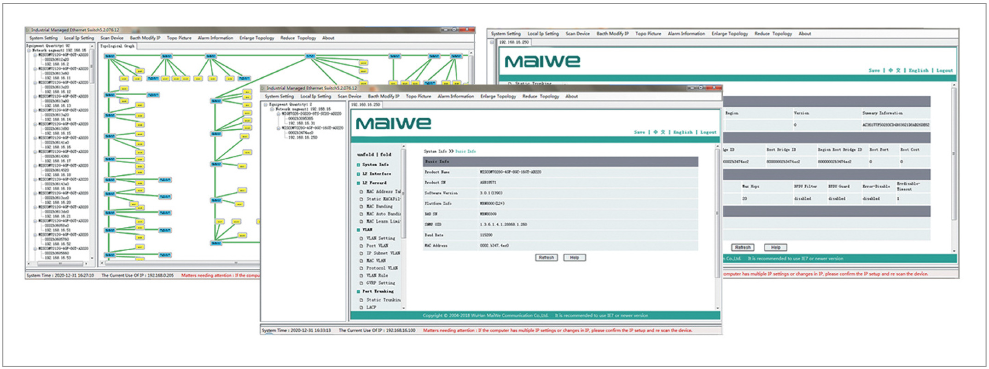Open LACP page icon in sidebar
Screen dimensions: 989x369
pos(361,307)
